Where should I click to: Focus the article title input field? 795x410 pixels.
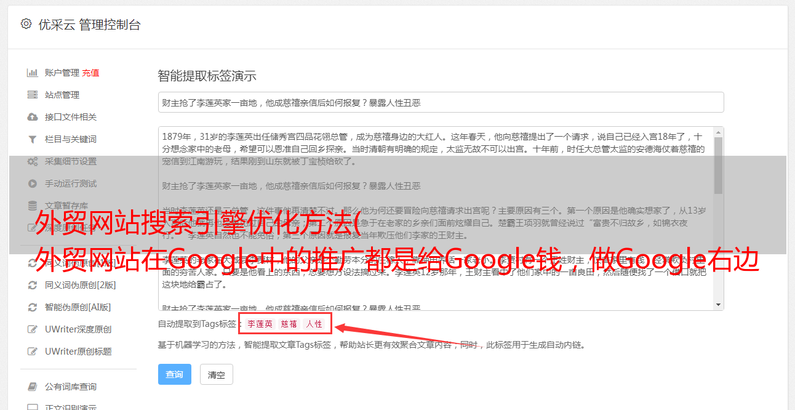coord(441,102)
